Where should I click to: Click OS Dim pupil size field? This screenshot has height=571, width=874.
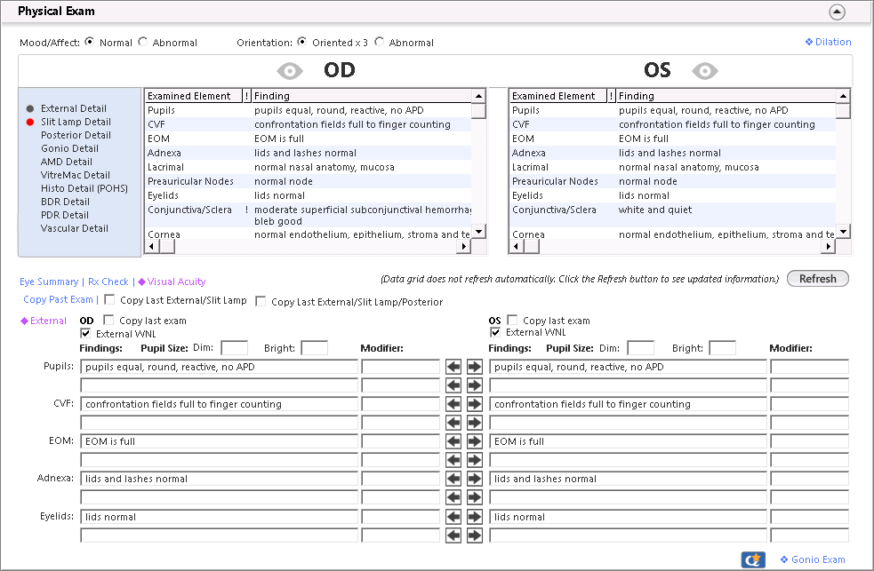coord(640,348)
